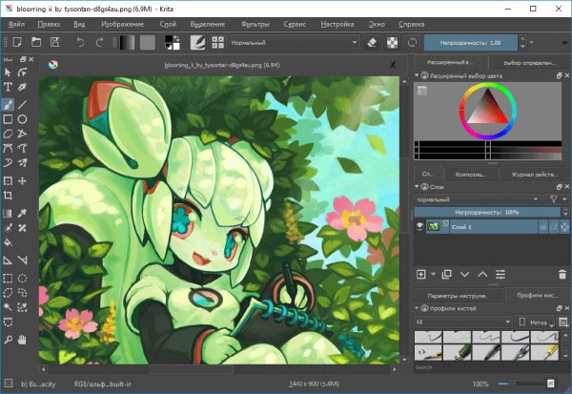The height and width of the screenshot is (394, 572).
Task: Open the gradient picker in toolbar
Action: [x=126, y=43]
